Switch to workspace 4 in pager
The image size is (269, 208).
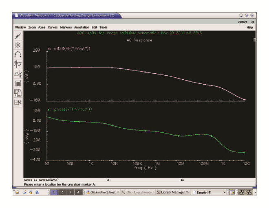[78, 192]
